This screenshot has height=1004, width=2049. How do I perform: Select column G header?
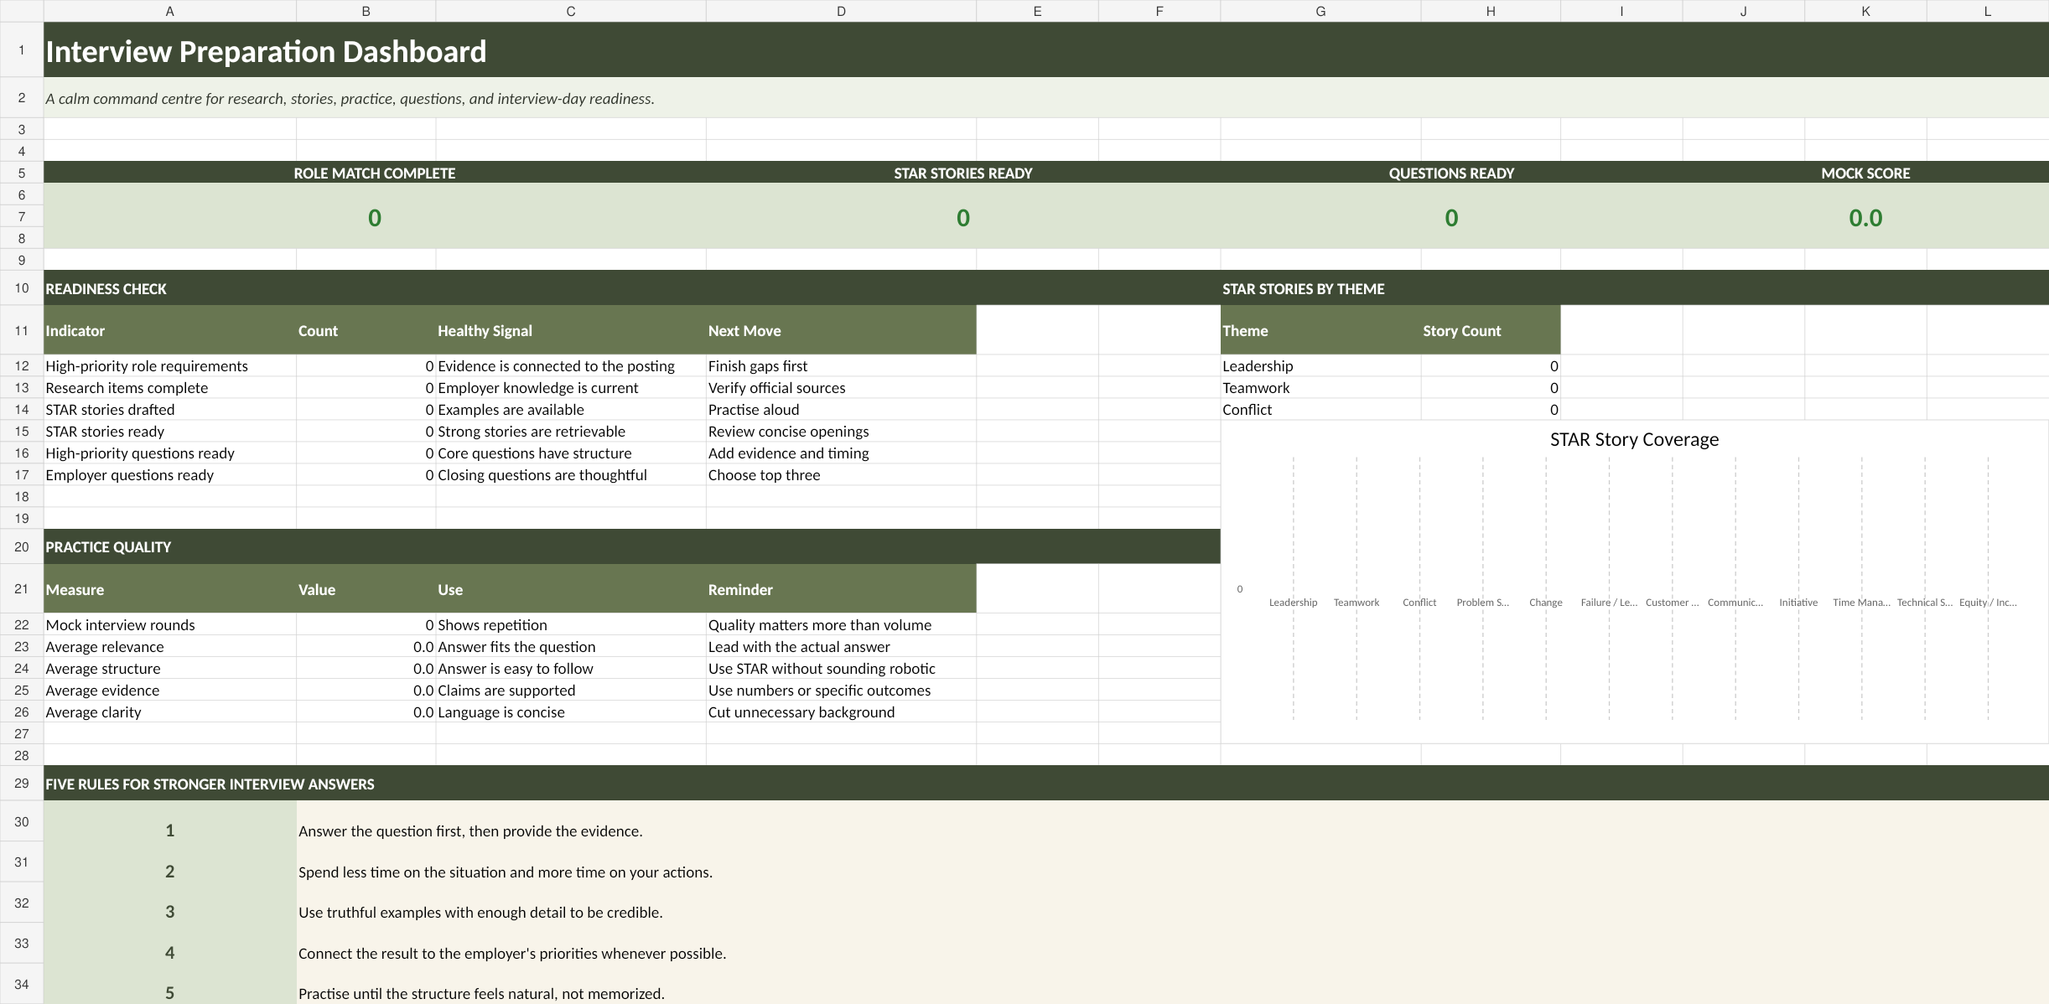[1320, 11]
